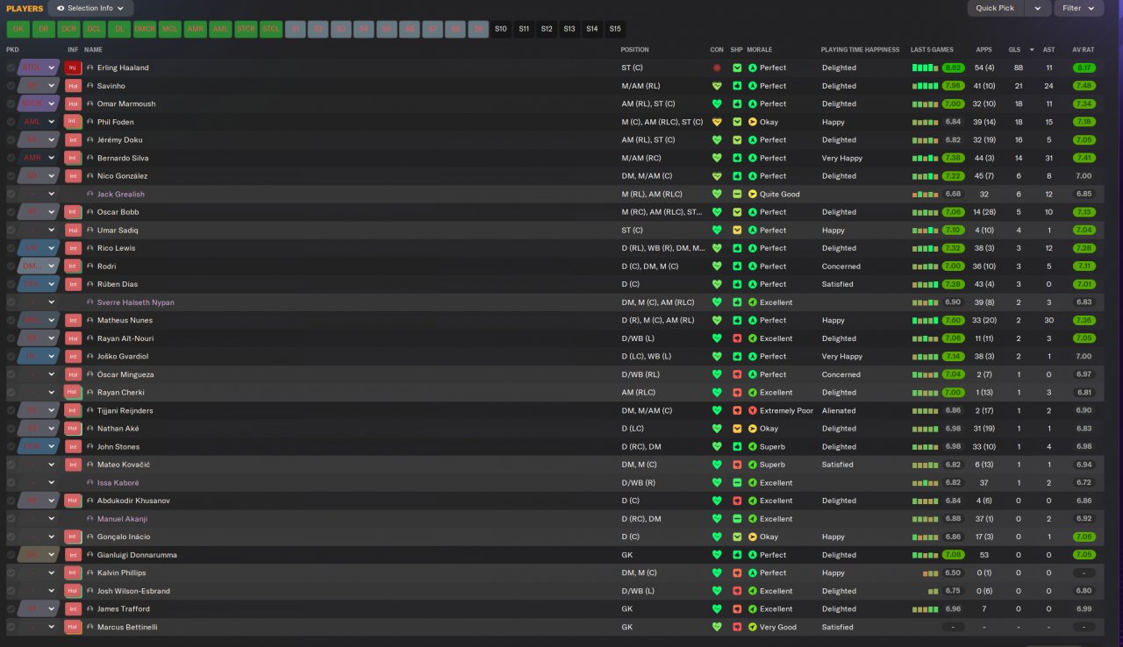Viewport: 1123px width, 647px height.
Task: Toggle the selection tick for James Trafford
Action: point(11,608)
